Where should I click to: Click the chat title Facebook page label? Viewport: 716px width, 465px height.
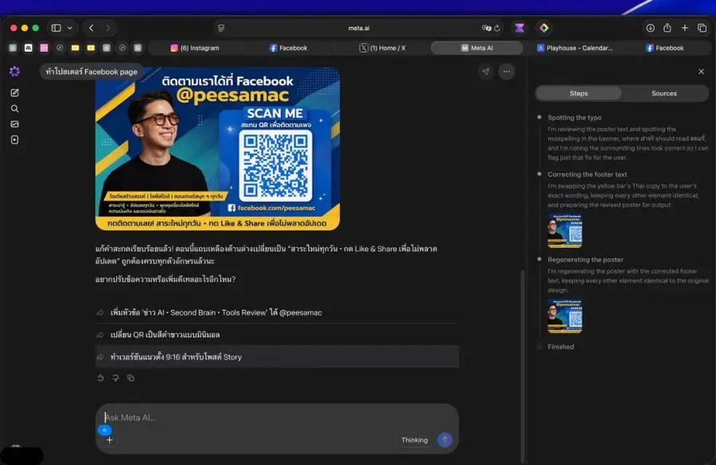[x=91, y=72]
